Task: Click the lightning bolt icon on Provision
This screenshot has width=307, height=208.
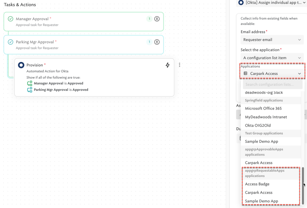Action: coord(167,65)
